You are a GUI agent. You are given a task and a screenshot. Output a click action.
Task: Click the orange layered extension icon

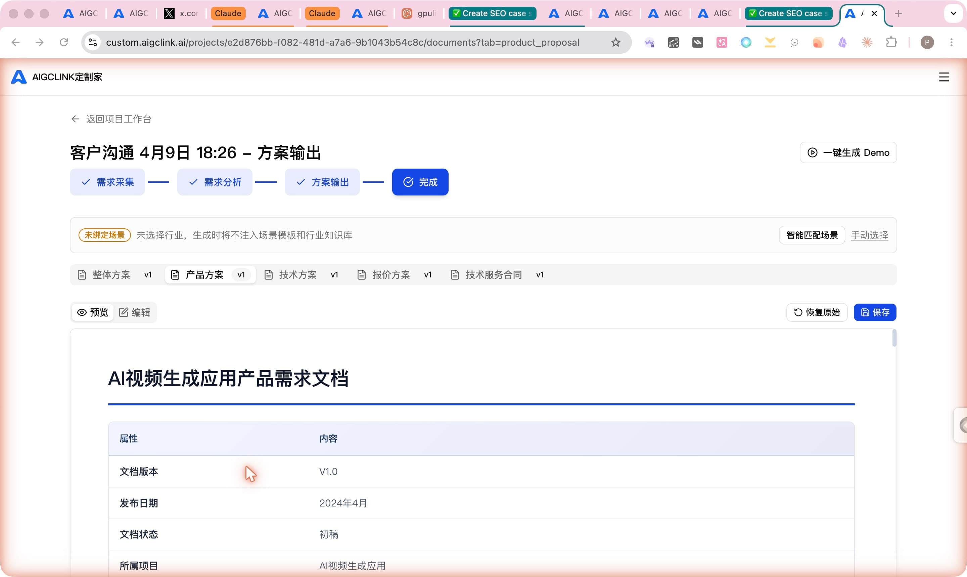click(818, 42)
